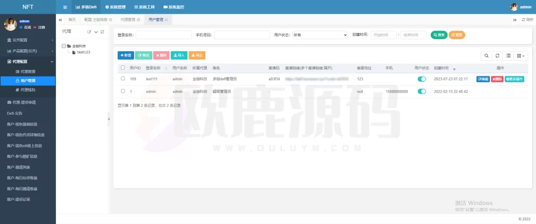Viewport: 536px width, 224px height.
Task: Open 代理管理 in the sidebar
Action: [x=28, y=72]
